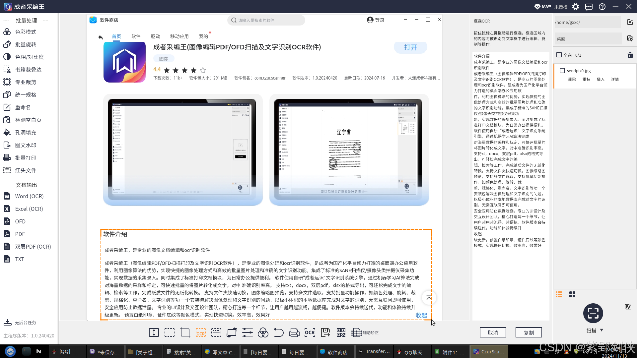Export document as PDF
Viewport: 637px width, 358px height.
coord(14,234)
